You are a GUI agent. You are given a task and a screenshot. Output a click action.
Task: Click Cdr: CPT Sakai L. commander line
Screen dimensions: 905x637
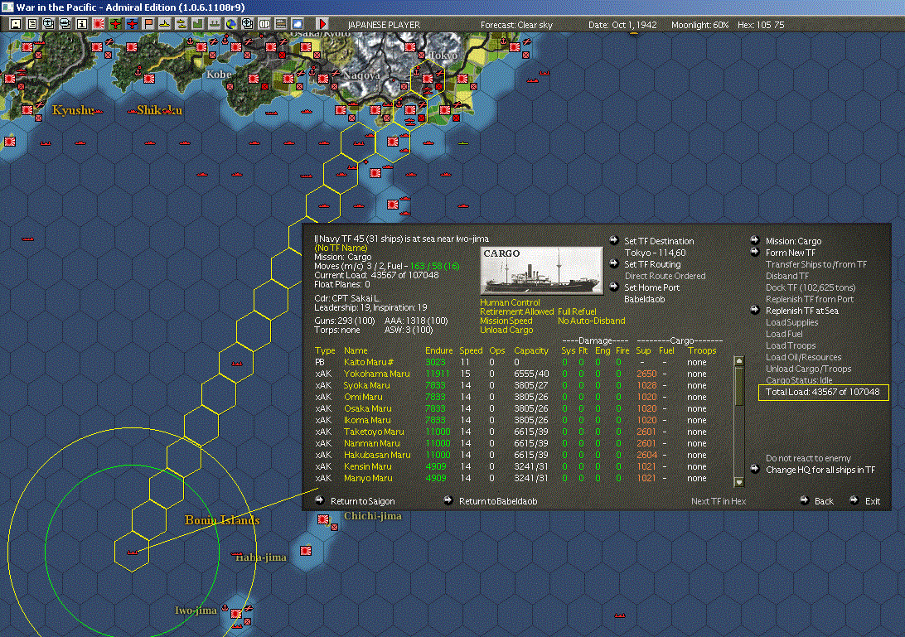[347, 298]
